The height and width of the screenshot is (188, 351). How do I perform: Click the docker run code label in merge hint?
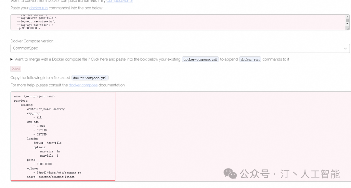point(250,60)
